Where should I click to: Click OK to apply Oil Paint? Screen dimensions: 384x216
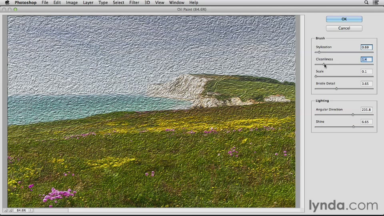point(344,19)
